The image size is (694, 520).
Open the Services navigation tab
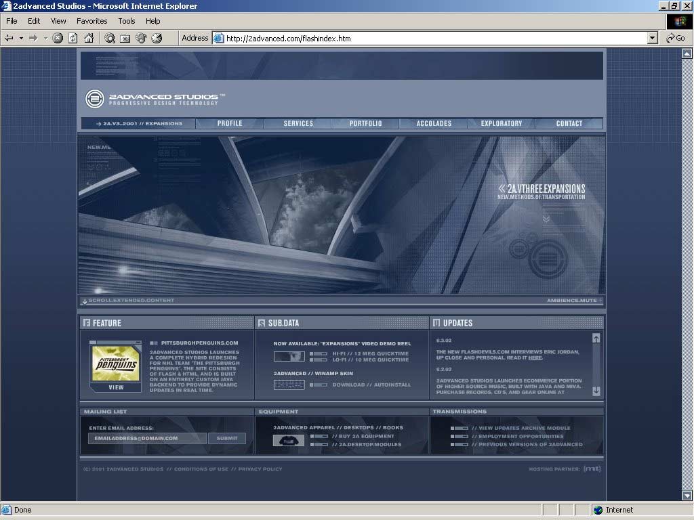point(298,123)
